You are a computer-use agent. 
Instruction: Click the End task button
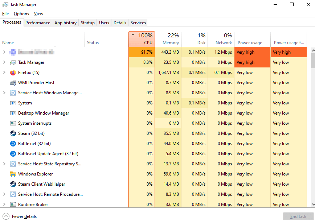coord(298,216)
